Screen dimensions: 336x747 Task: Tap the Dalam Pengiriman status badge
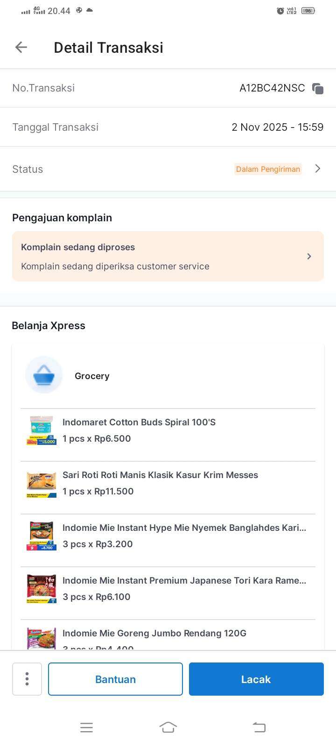(268, 169)
